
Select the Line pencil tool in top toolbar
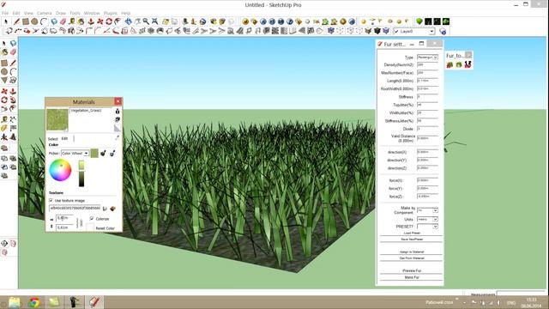[x=16, y=21]
